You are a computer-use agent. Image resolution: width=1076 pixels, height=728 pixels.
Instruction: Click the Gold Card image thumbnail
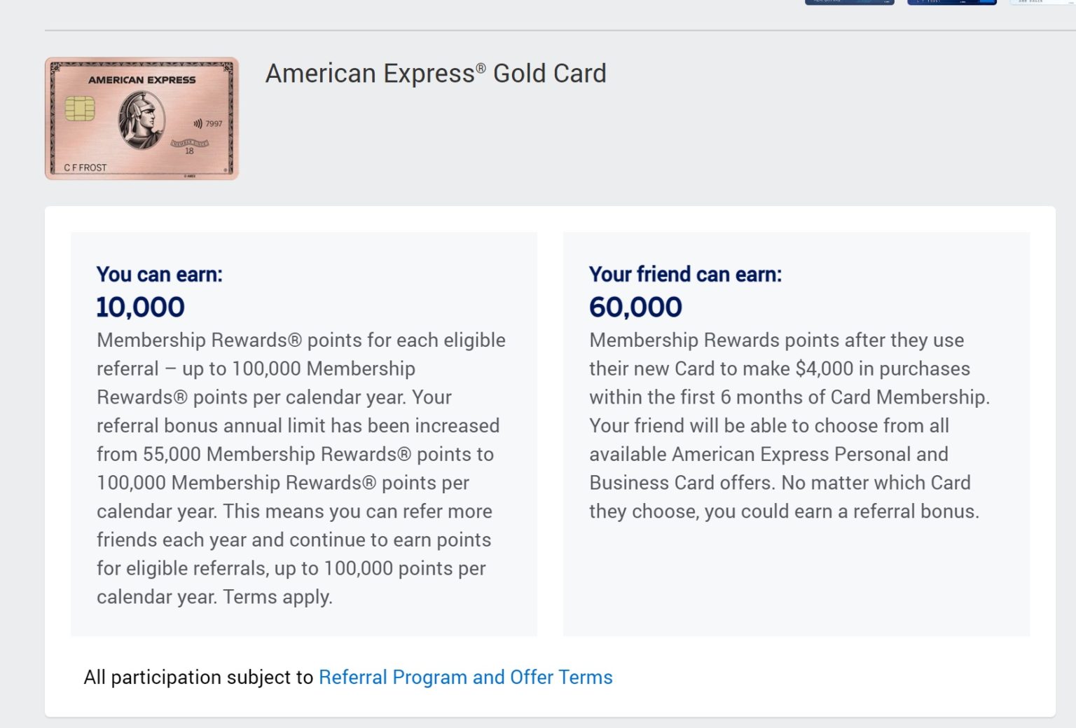[x=142, y=118]
